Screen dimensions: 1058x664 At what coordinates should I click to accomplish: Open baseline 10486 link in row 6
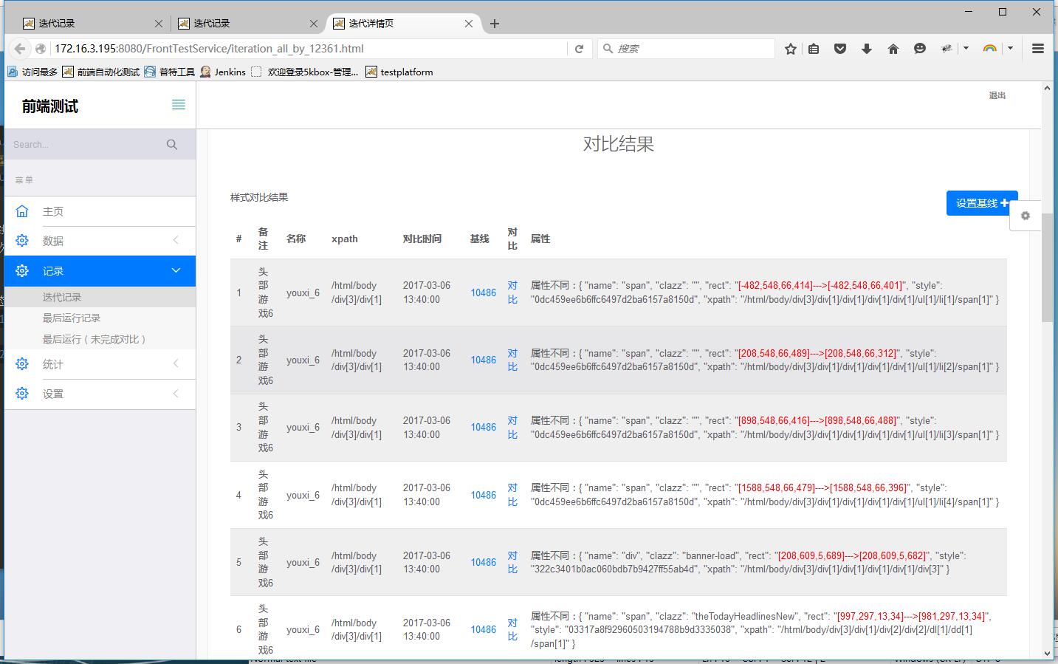(484, 629)
